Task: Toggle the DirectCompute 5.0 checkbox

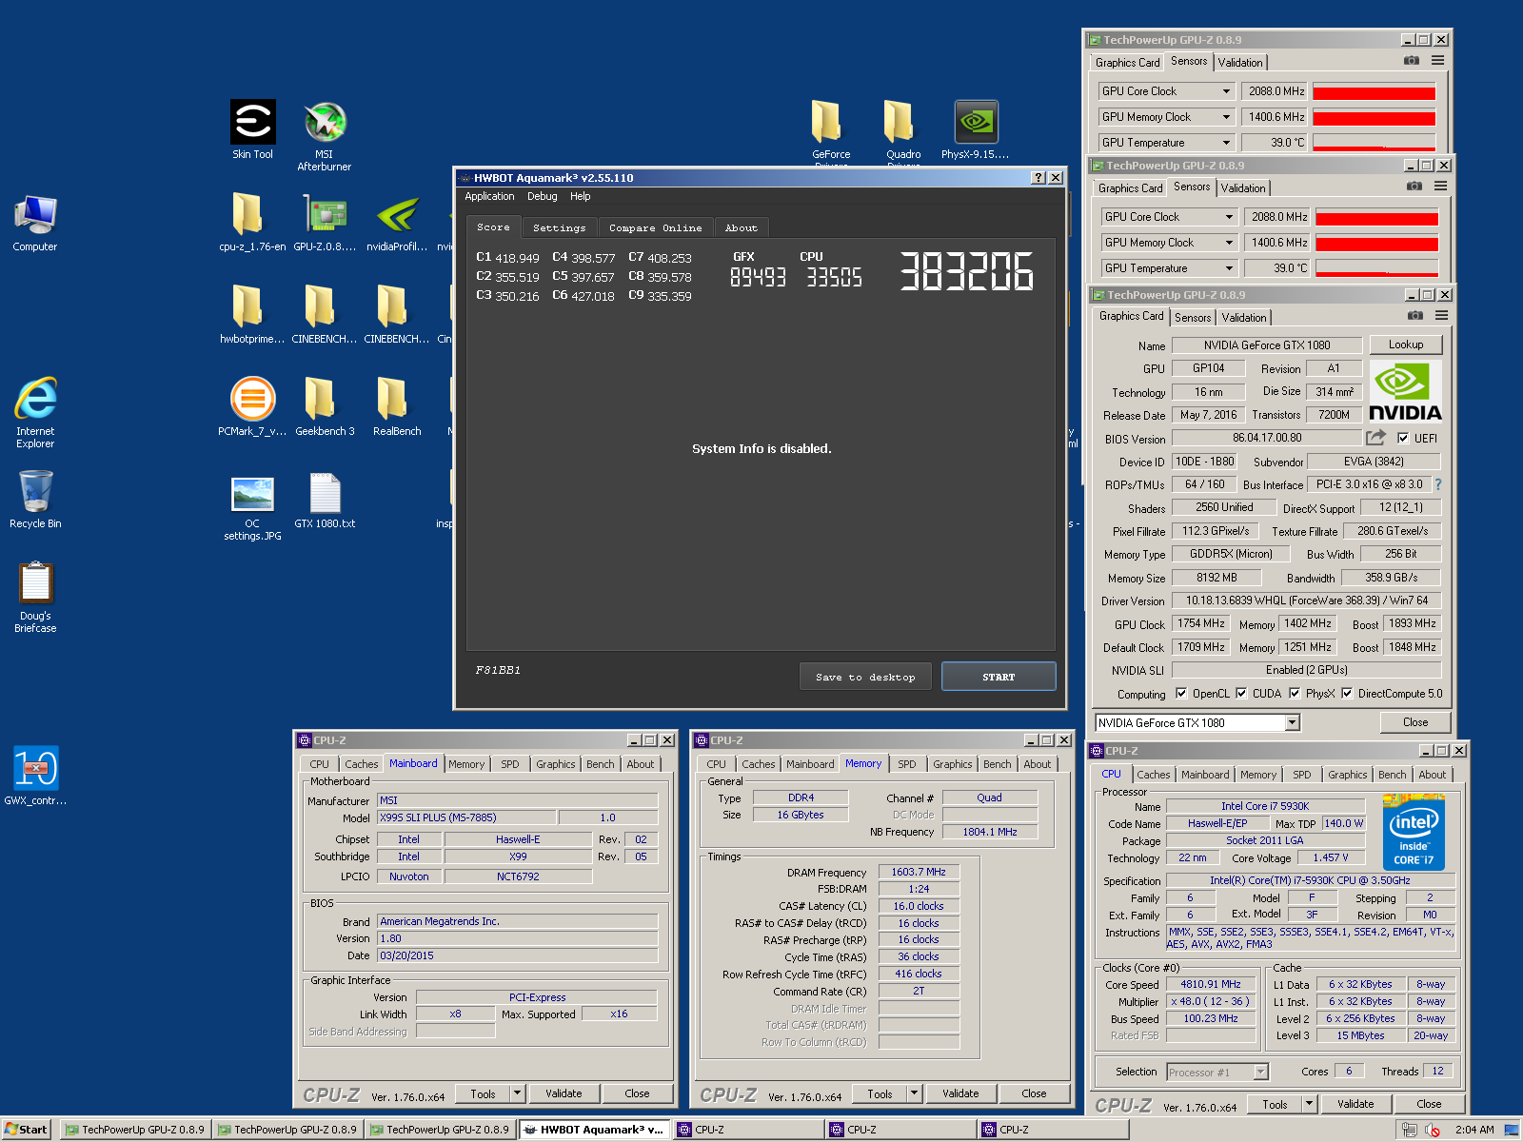Action: click(1347, 693)
